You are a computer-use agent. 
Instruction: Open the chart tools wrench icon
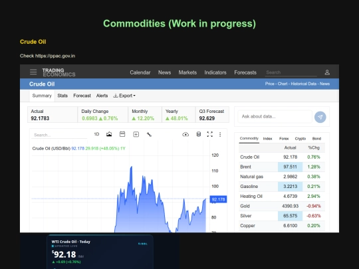[149, 134]
